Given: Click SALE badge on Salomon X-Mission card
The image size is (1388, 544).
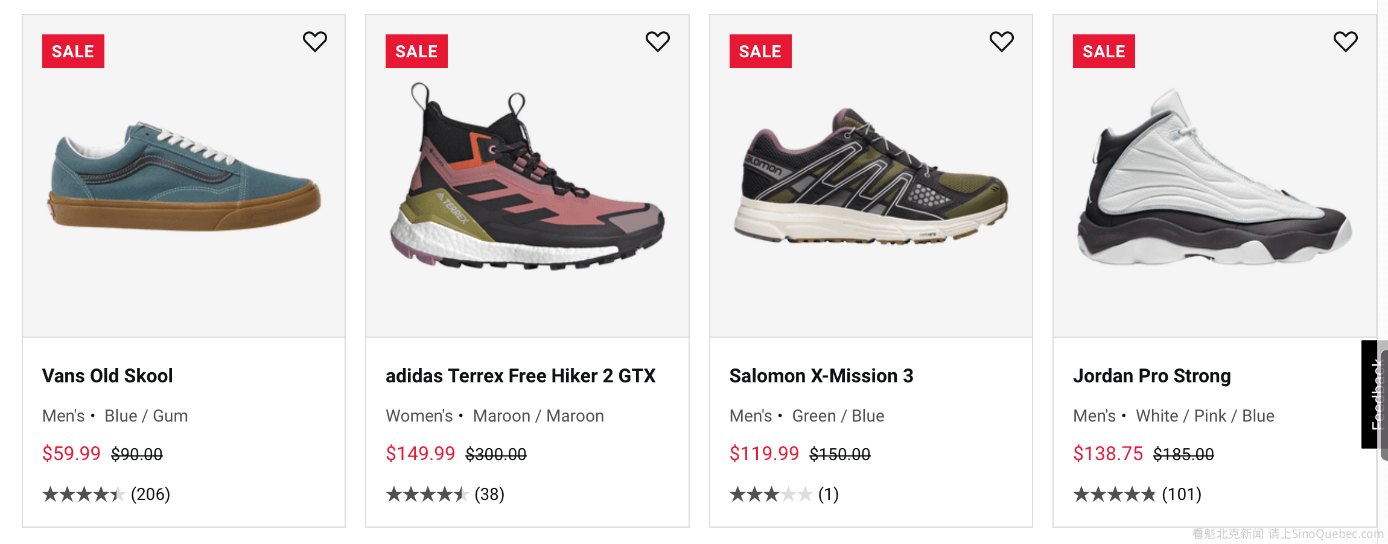Looking at the screenshot, I should (760, 51).
